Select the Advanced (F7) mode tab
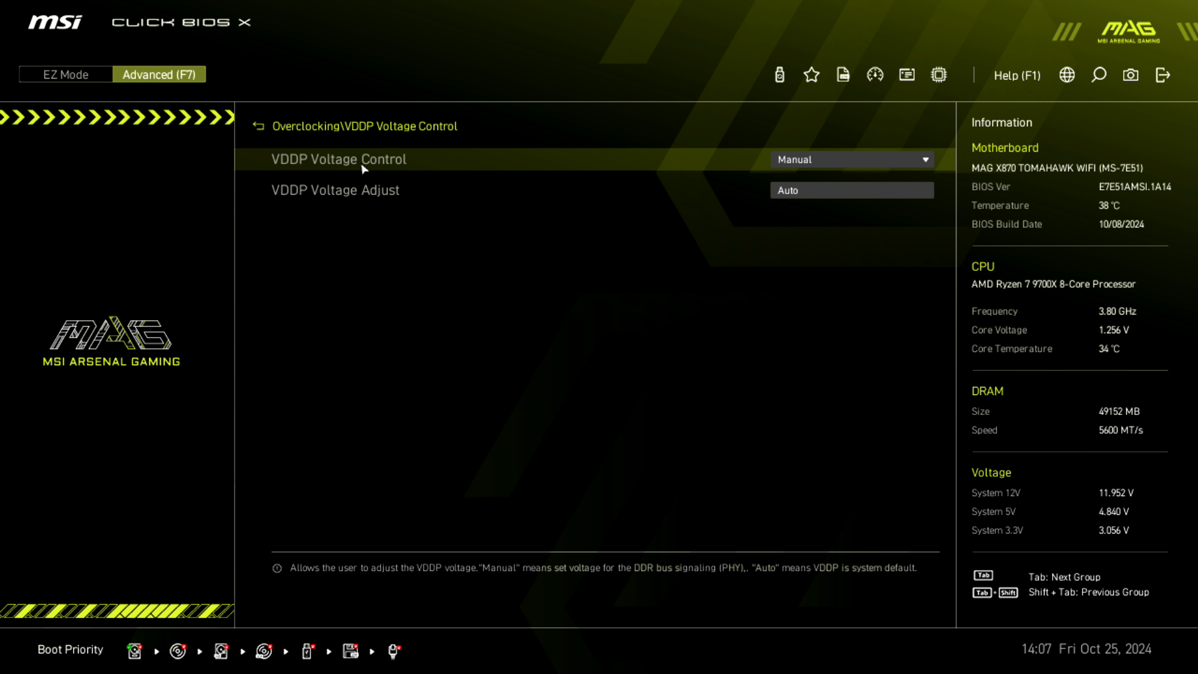Screen dimensions: 1198x674 (x=159, y=74)
